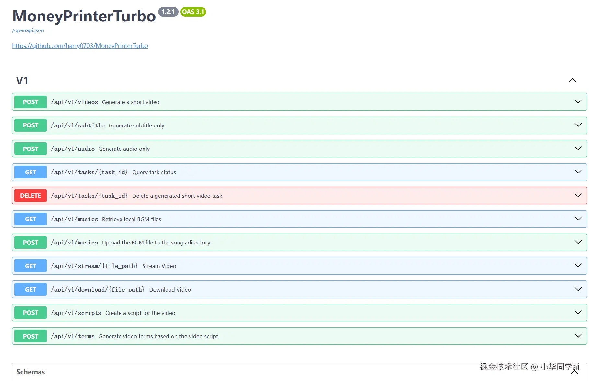Click POST badge for /api/v1/terms
The height and width of the screenshot is (381, 589).
tap(30, 336)
